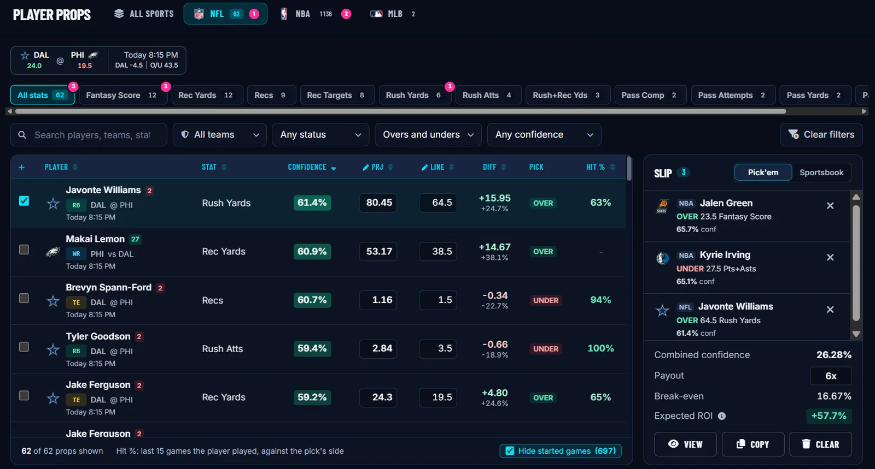Viewport: 875px width, 469px height.
Task: Remove Kyrie Irving from the slip
Action: [830, 257]
